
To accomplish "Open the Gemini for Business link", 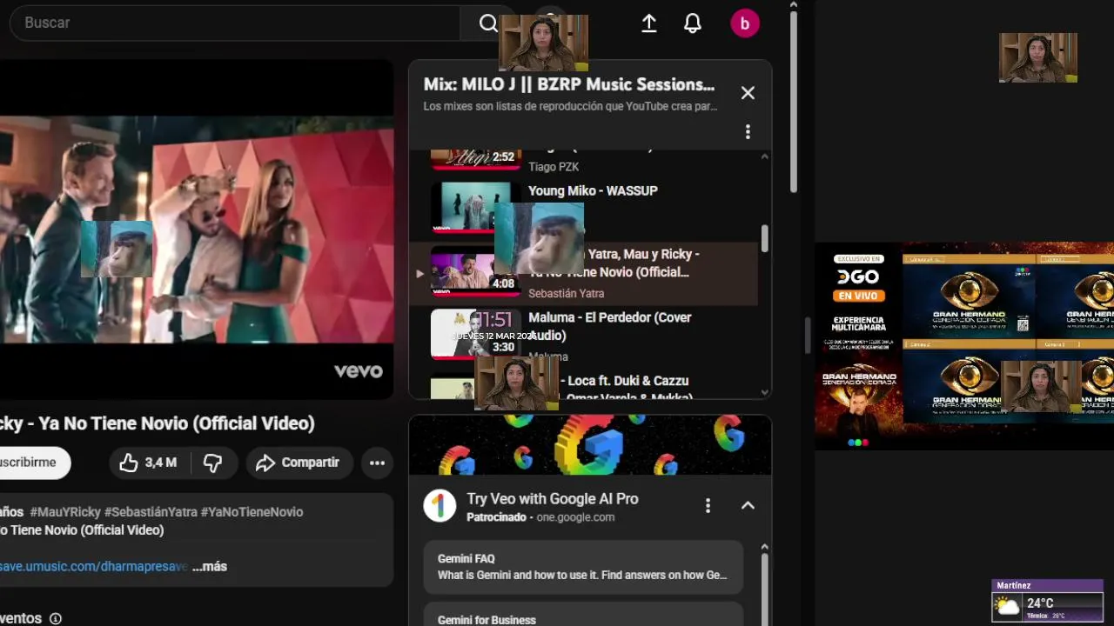I will (x=583, y=614).
